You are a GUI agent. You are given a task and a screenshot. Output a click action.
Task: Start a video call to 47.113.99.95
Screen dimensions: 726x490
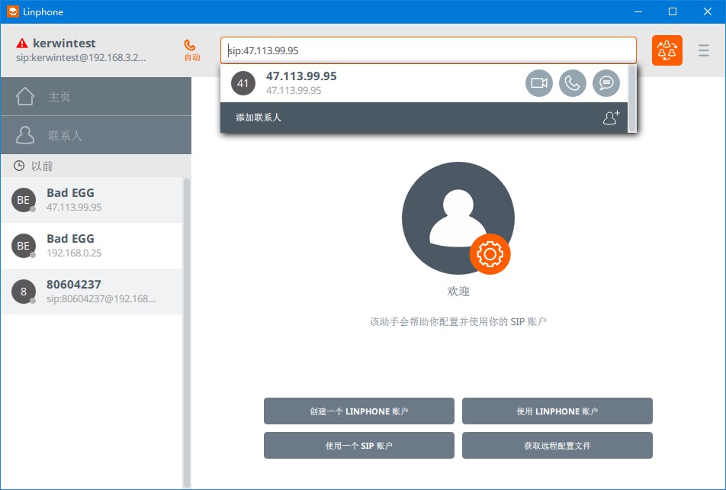click(539, 83)
